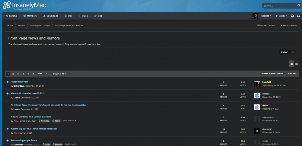
Task: Expand the 5T33Z0 account dropdown
Action: click(266, 16)
